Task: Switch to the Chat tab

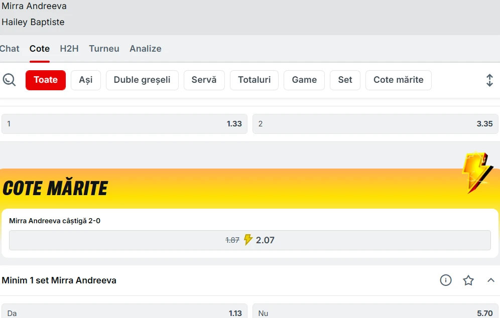Action: tap(10, 49)
